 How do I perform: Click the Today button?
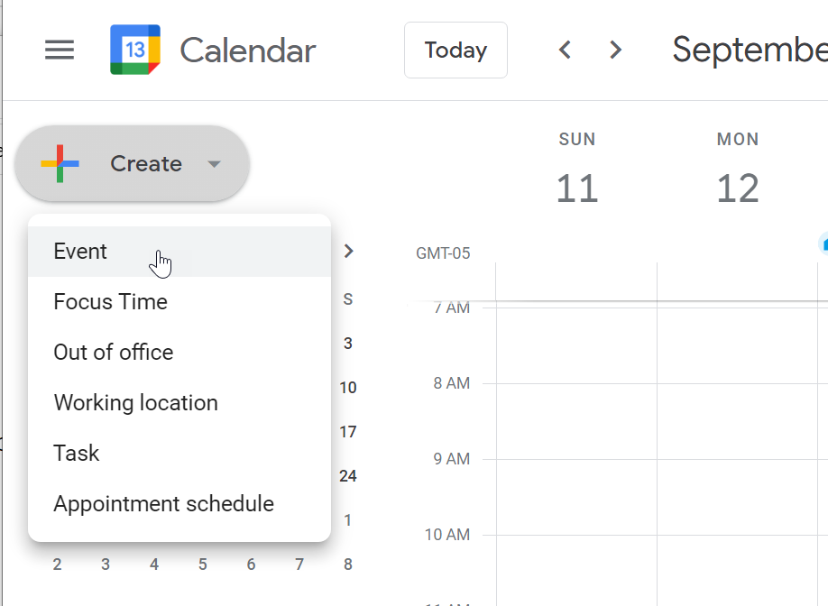click(x=455, y=50)
